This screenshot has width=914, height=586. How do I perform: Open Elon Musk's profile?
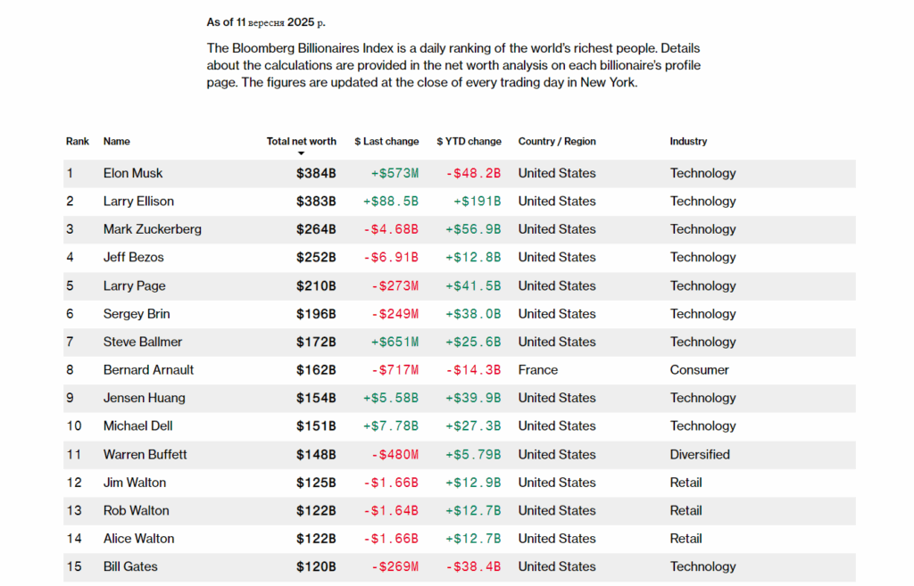(133, 173)
